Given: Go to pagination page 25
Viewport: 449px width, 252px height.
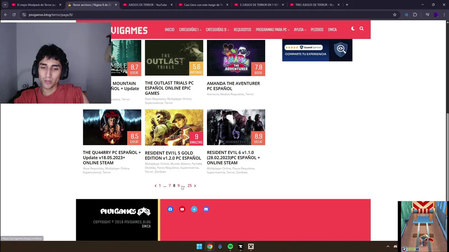Looking at the screenshot, I should (x=189, y=186).
